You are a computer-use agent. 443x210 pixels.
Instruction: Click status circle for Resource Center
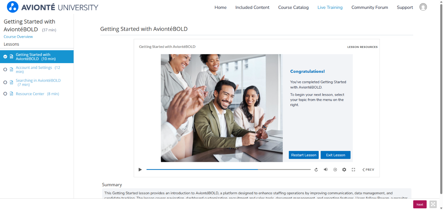(x=5, y=94)
